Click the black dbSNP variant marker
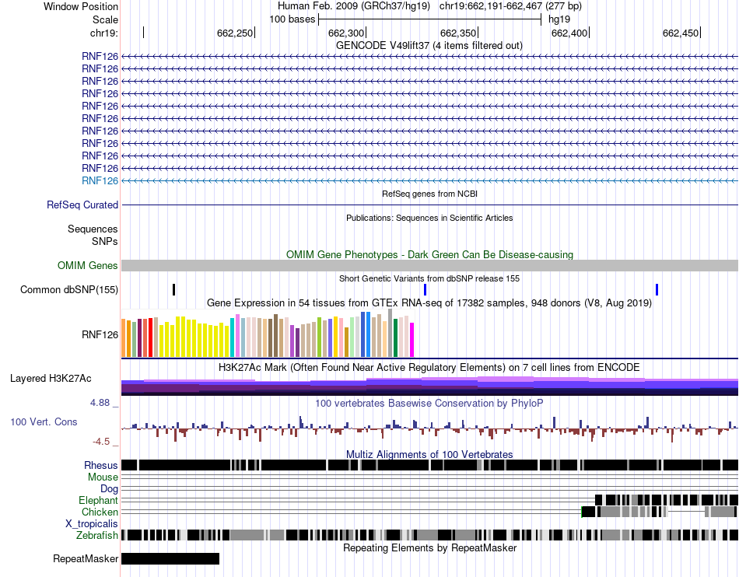Screen dimensions: 739x577 point(174,290)
